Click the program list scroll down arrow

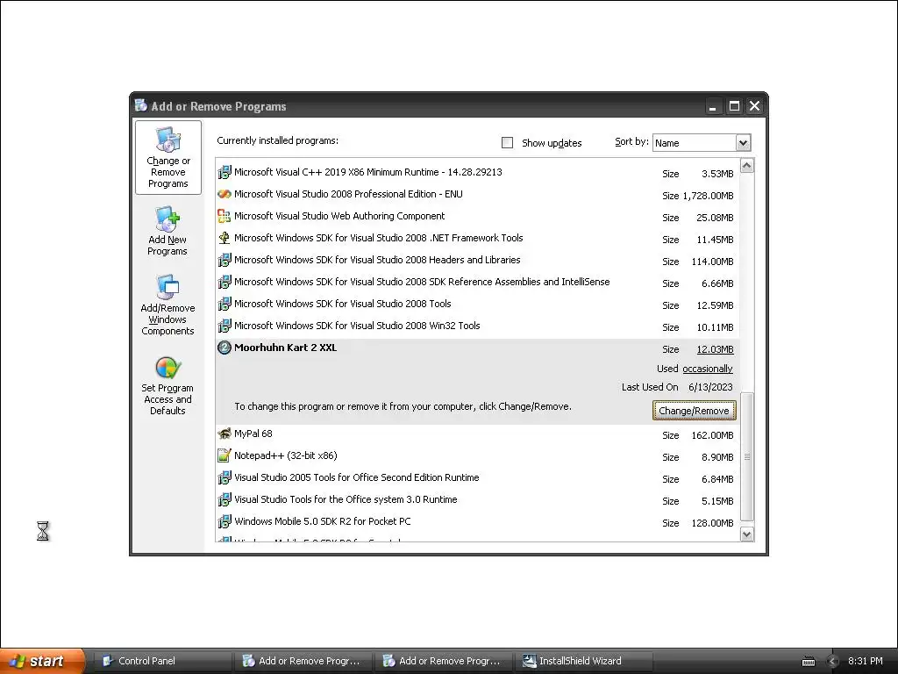pos(747,534)
